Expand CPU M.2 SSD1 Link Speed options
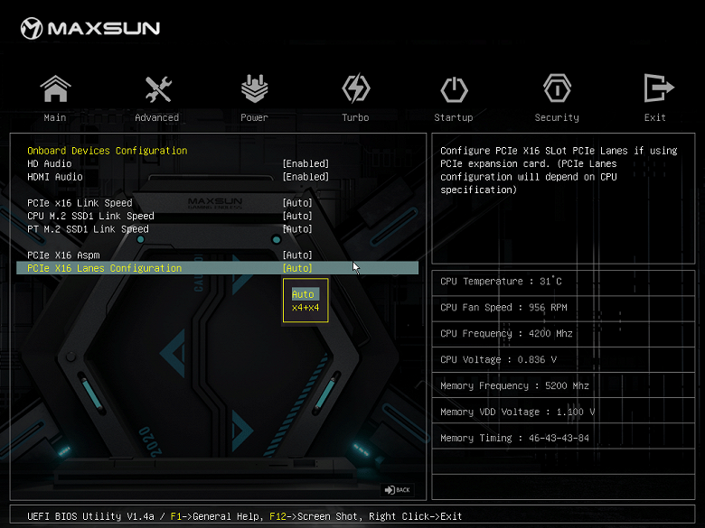The image size is (705, 528). pyautogui.click(x=297, y=217)
